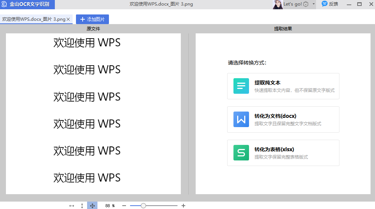
Task: Click the zoom out minus button
Action: coord(124,206)
